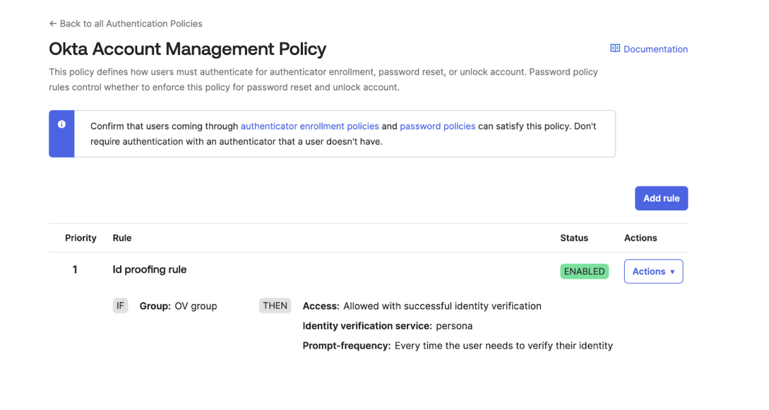Select the Id proofing rule name
Viewport: 769px width, 410px height.
(x=150, y=270)
